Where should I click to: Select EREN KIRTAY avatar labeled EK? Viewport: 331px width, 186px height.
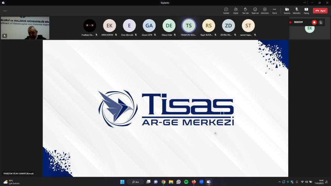click(x=109, y=25)
